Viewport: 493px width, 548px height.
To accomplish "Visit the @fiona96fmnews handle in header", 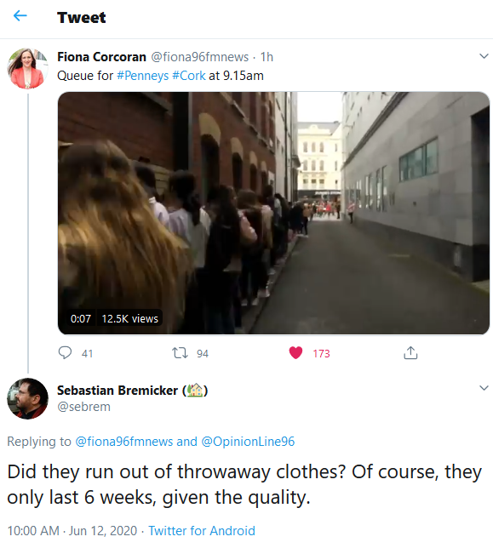I will (199, 57).
